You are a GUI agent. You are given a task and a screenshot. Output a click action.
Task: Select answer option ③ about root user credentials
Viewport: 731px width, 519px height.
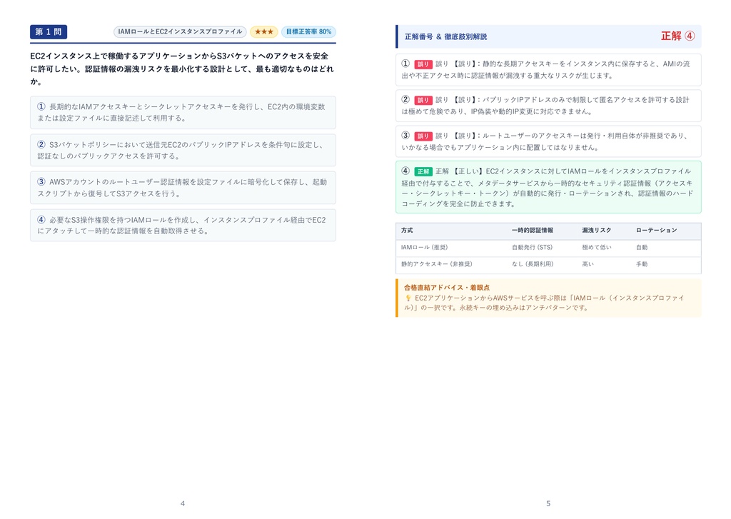pos(183,188)
